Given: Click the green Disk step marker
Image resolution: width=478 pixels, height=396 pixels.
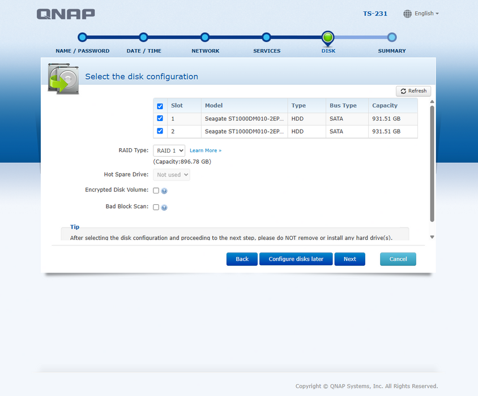Looking at the screenshot, I should [328, 37].
